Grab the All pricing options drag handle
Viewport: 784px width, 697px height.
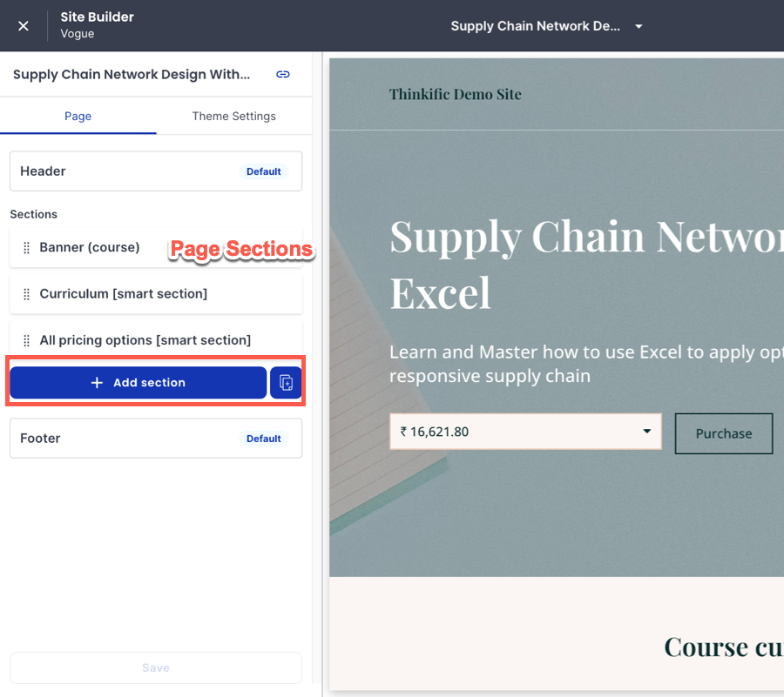click(26, 340)
